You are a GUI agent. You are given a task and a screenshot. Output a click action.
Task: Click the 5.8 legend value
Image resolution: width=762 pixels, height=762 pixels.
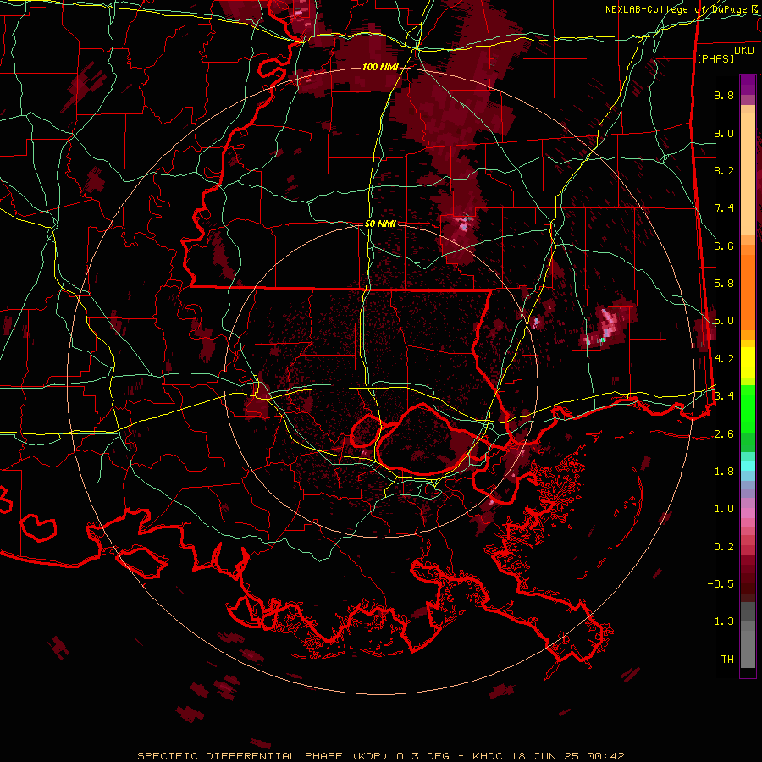click(724, 283)
